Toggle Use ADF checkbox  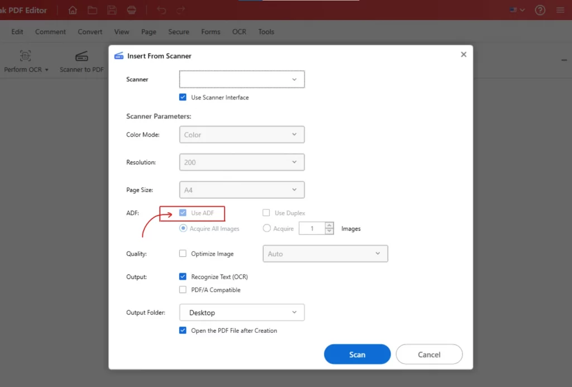[x=183, y=213]
